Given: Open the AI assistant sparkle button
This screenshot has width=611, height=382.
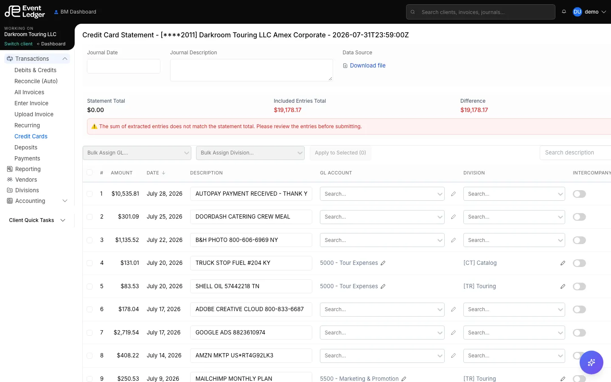Looking at the screenshot, I should (591, 362).
